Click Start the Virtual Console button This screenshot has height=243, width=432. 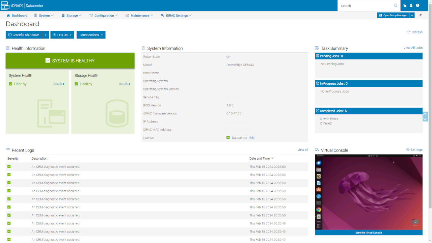(x=369, y=233)
